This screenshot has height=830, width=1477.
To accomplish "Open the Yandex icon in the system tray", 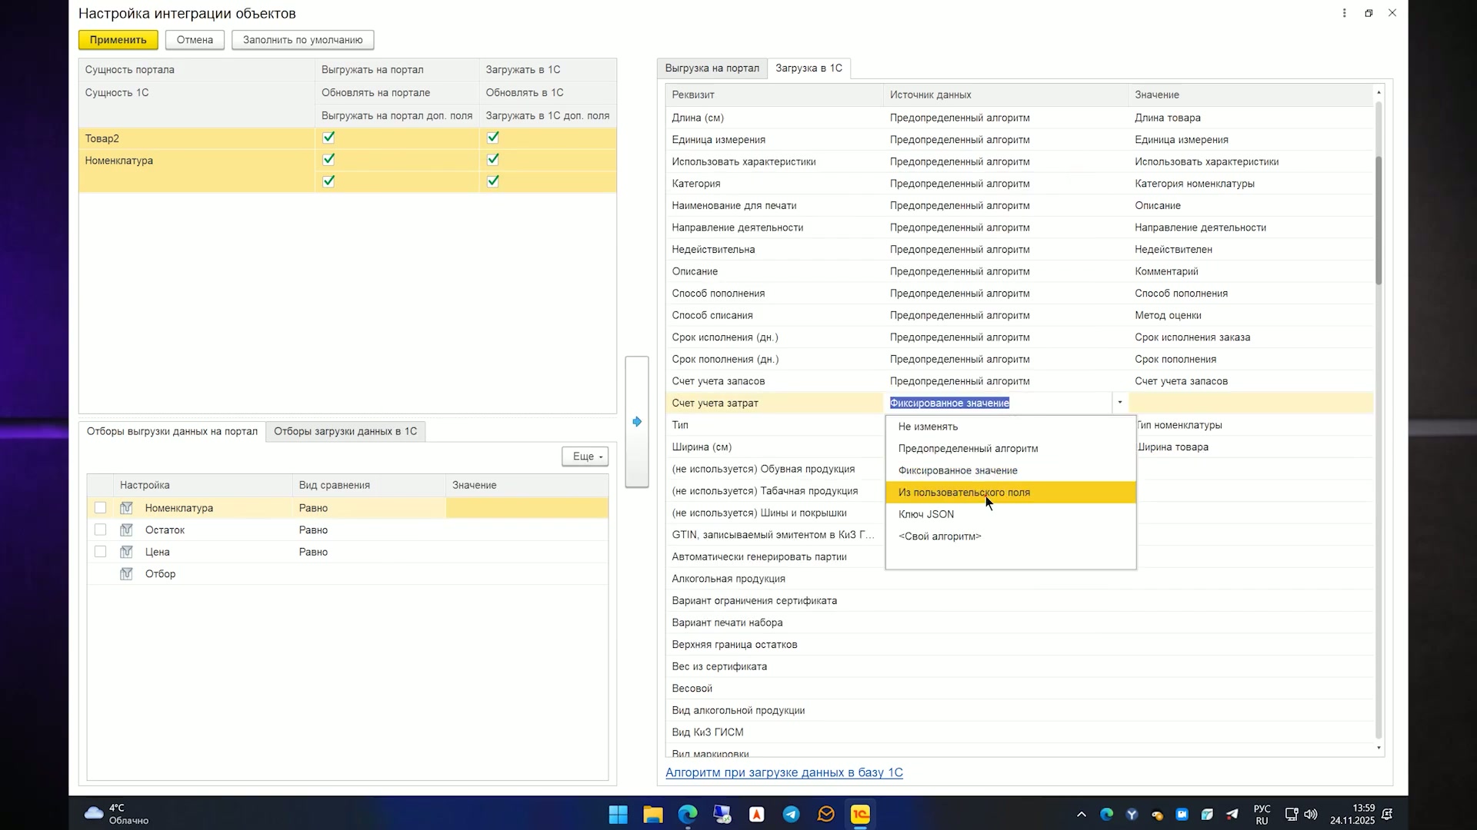I will pyautogui.click(x=1132, y=815).
